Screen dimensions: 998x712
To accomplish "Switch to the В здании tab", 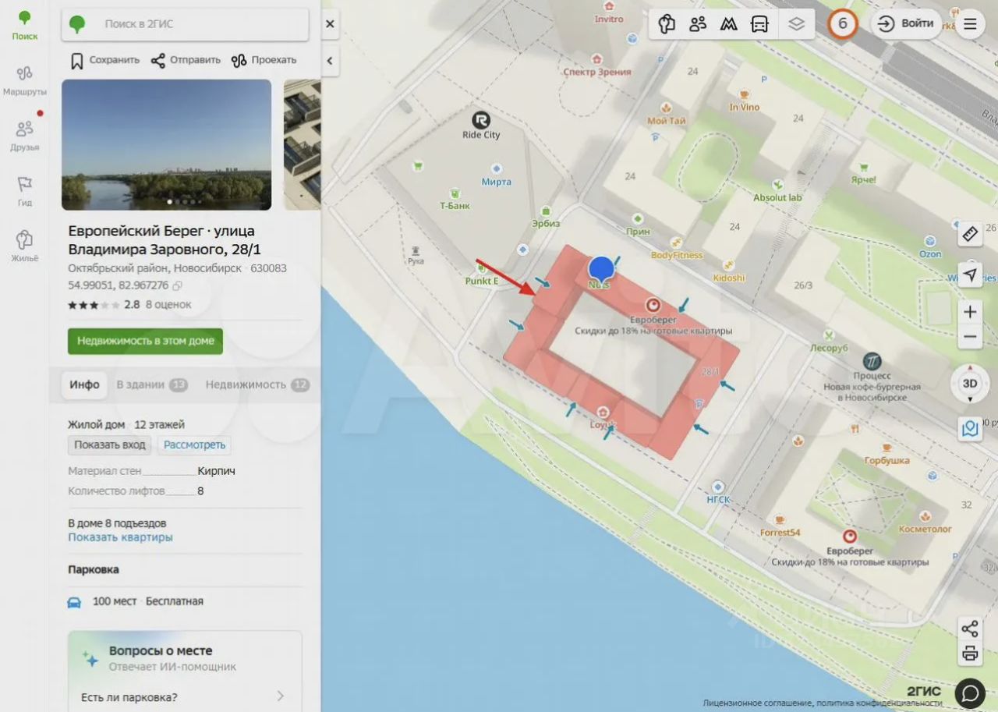I will [152, 384].
